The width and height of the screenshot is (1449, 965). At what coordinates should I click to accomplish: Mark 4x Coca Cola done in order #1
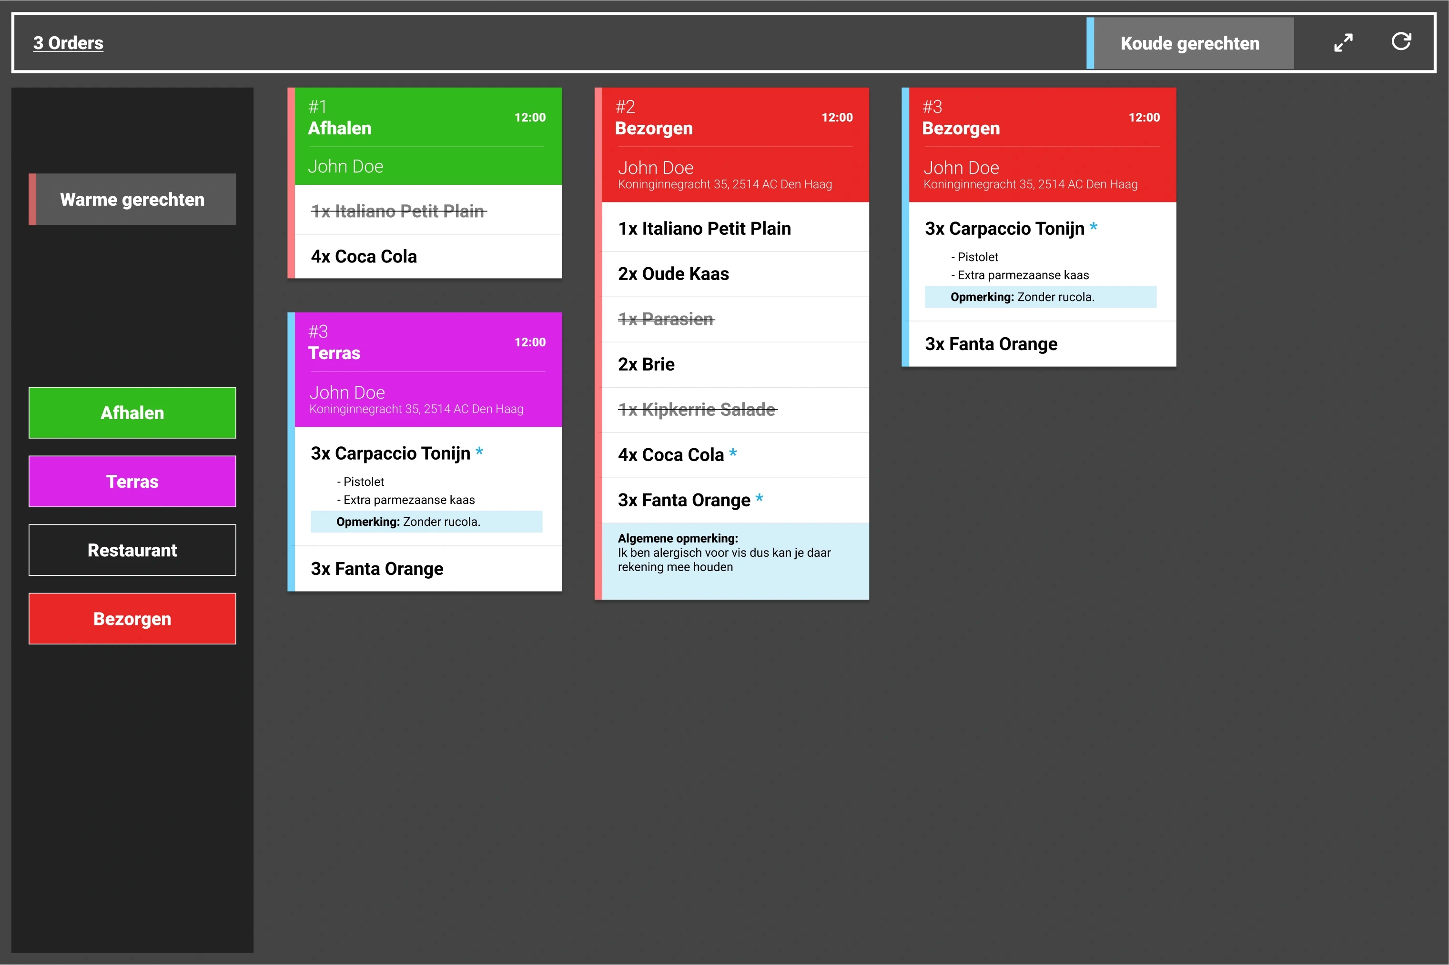tap(365, 257)
